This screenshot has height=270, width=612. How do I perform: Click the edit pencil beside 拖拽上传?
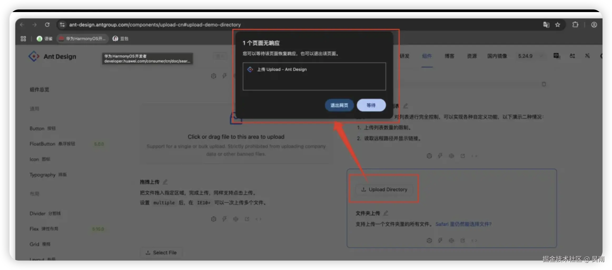click(165, 182)
